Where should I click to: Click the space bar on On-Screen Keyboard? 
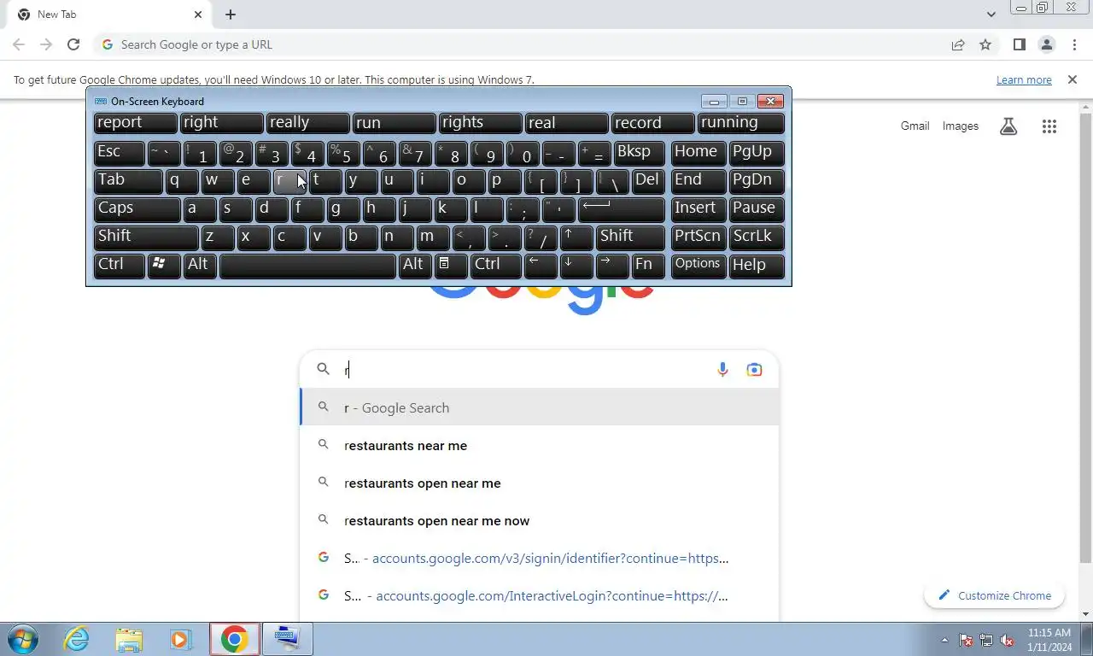pos(307,265)
